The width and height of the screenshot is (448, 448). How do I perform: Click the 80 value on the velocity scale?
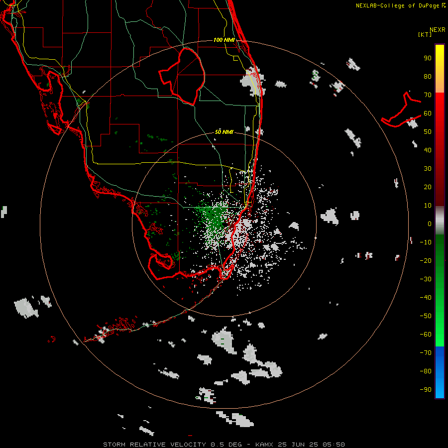[x=428, y=77]
